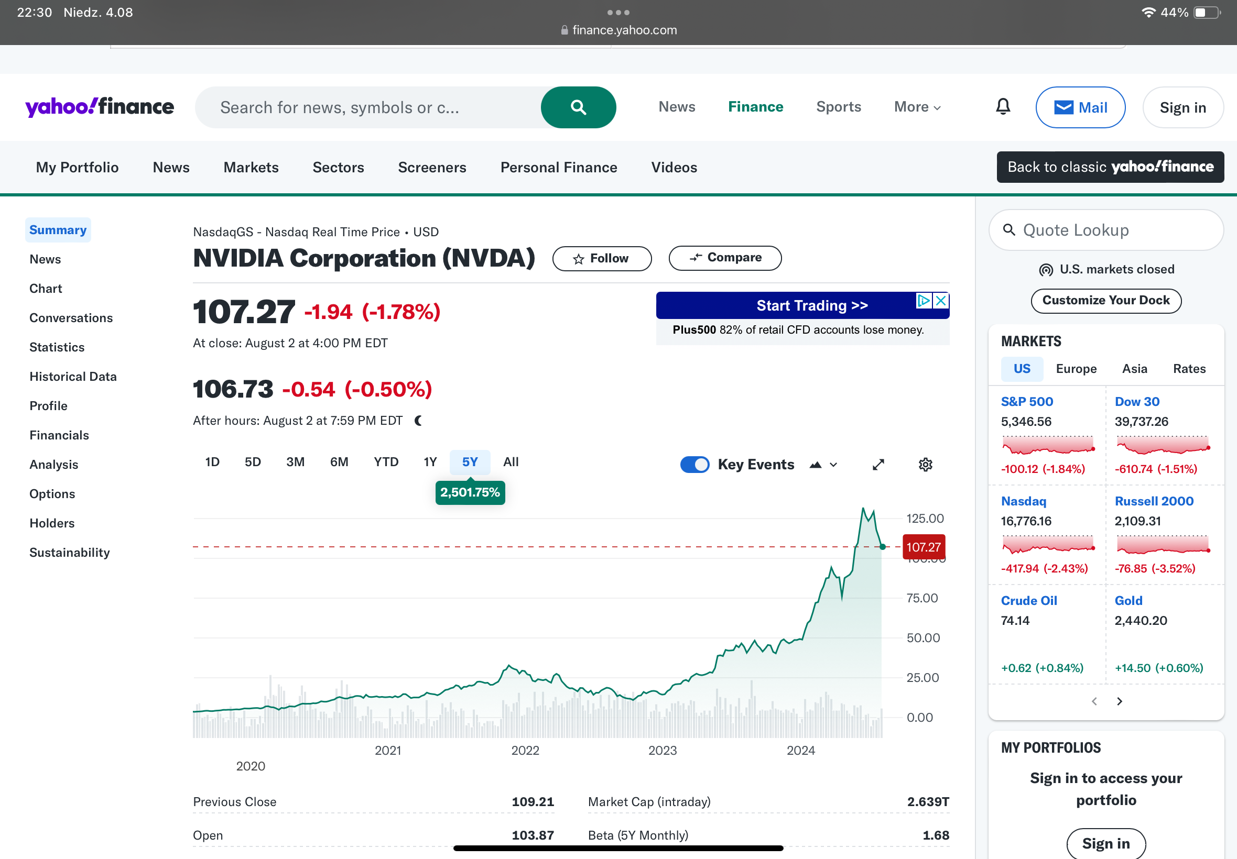Expand the More dropdown menu

[x=918, y=106]
